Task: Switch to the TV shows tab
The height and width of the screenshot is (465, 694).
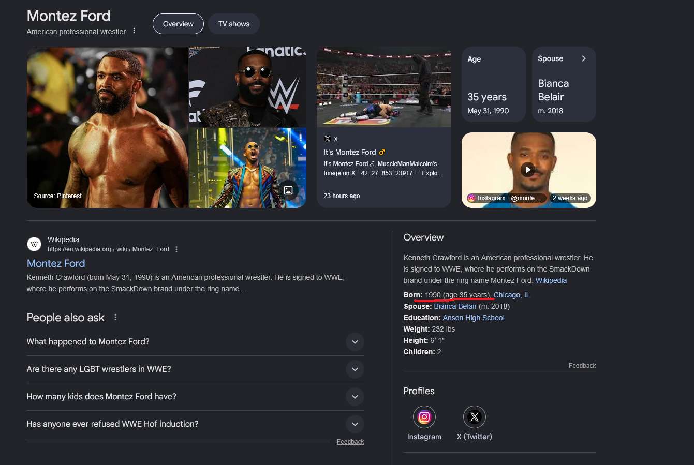Action: 234,24
